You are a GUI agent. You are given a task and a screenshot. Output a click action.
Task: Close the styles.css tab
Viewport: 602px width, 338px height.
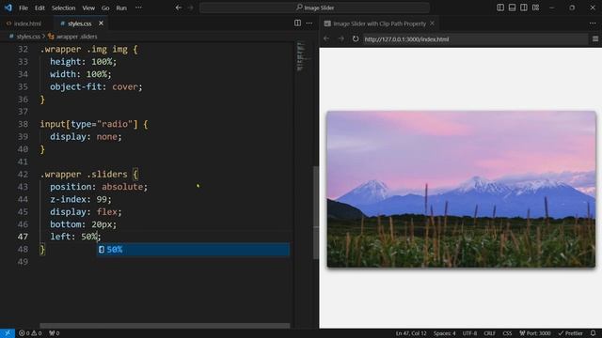(101, 23)
